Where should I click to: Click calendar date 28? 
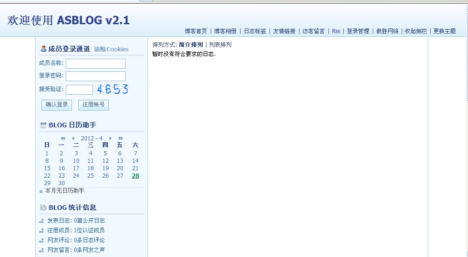point(135,176)
